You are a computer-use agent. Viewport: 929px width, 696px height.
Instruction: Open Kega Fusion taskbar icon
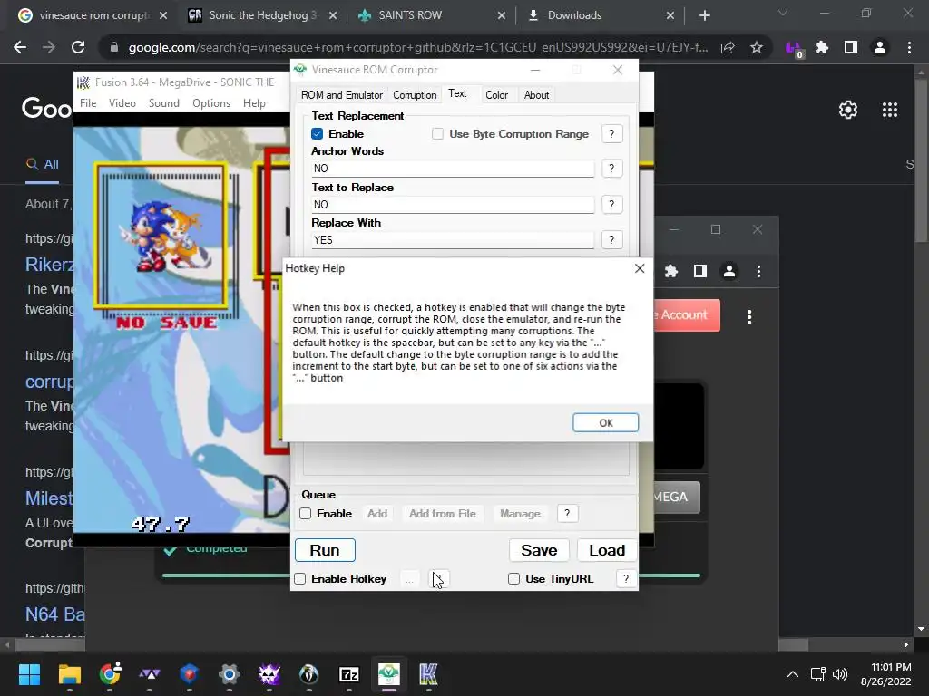428,674
